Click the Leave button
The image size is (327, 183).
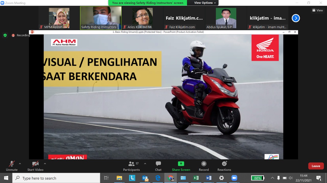tap(316, 166)
